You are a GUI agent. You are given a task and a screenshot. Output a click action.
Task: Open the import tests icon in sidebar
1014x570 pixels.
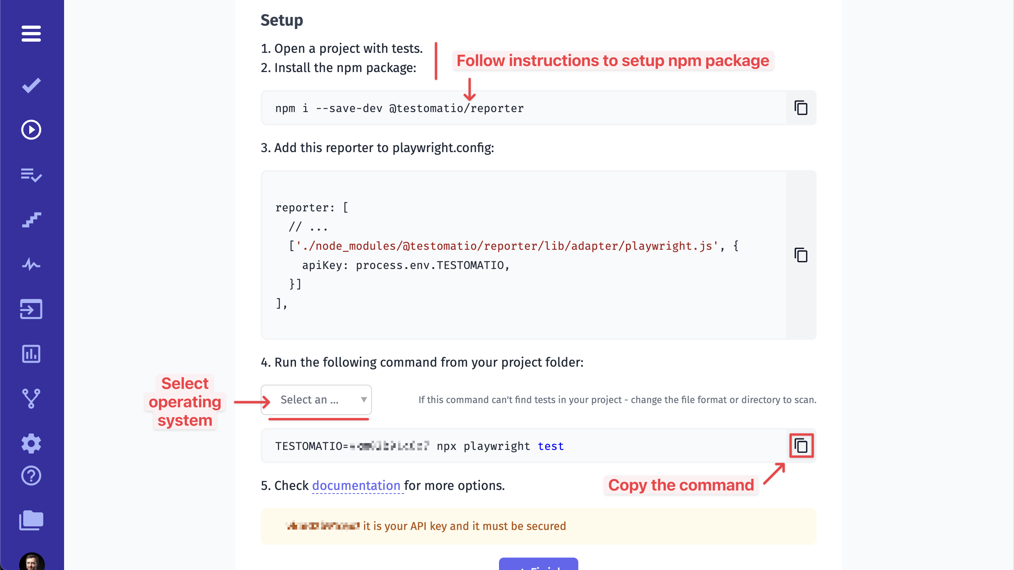[31, 309]
